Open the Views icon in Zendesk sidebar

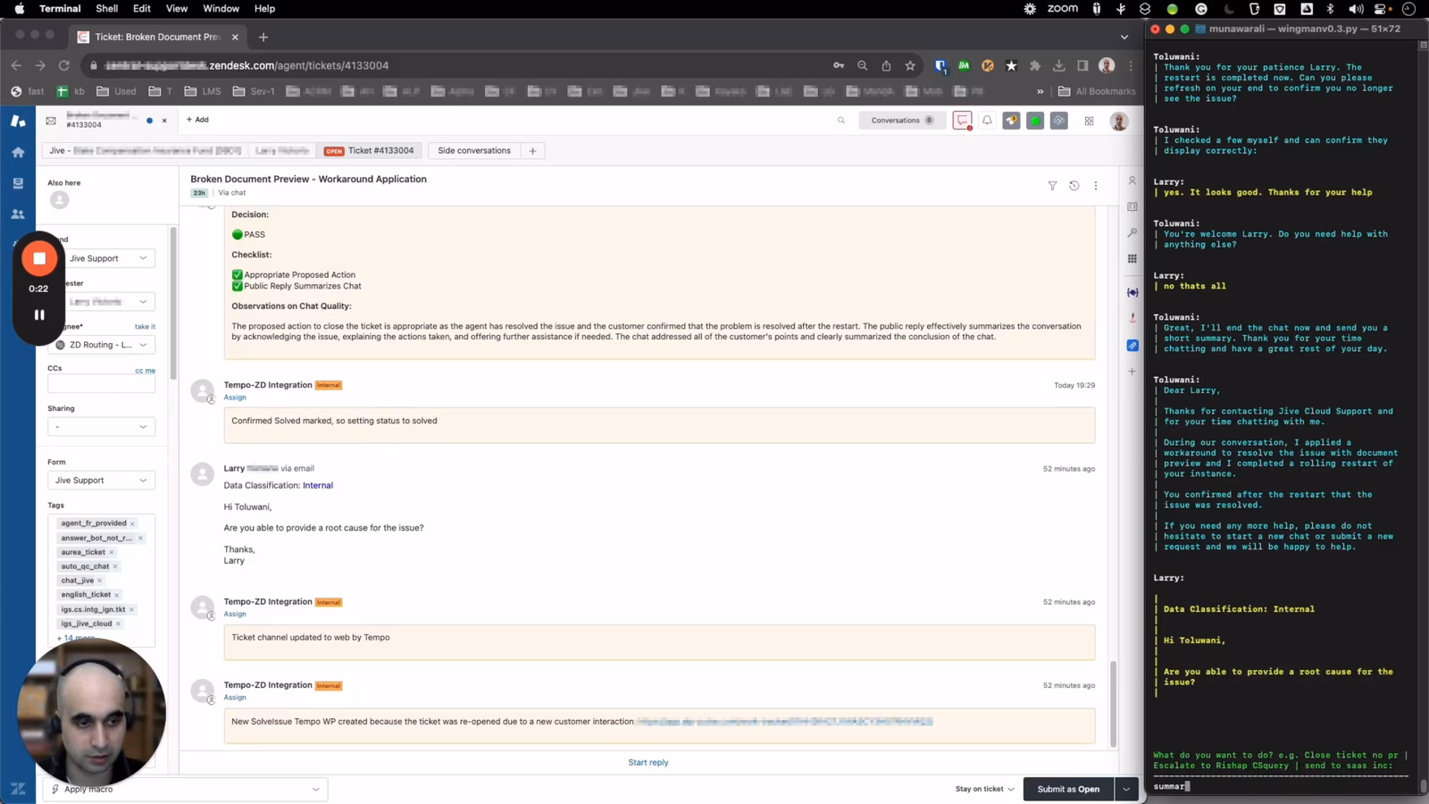[18, 183]
